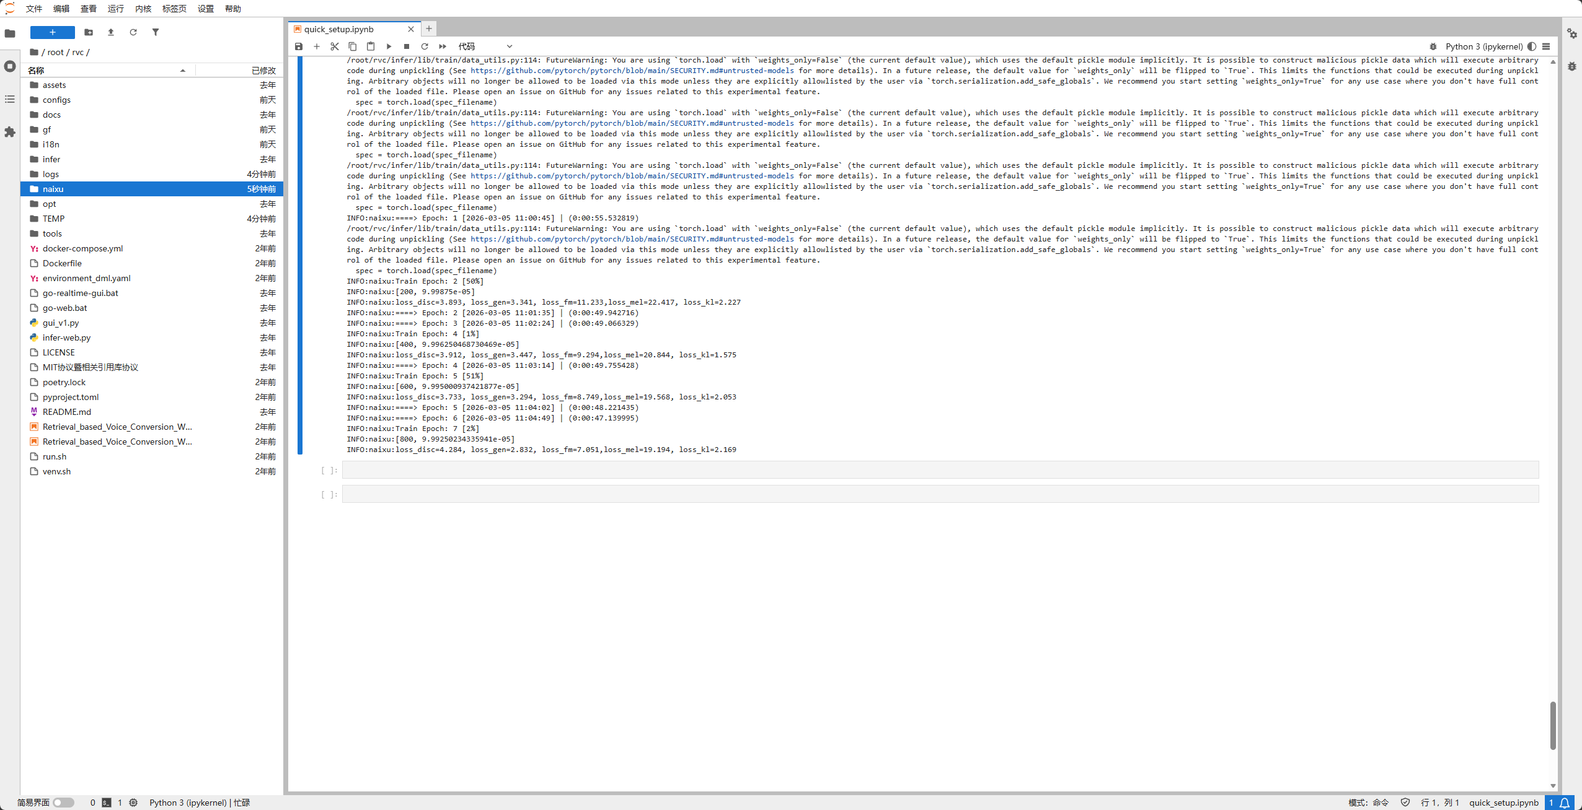Viewport: 1582px width, 810px height.
Task: Close the quick_setup.ipynb tab
Action: (x=411, y=29)
